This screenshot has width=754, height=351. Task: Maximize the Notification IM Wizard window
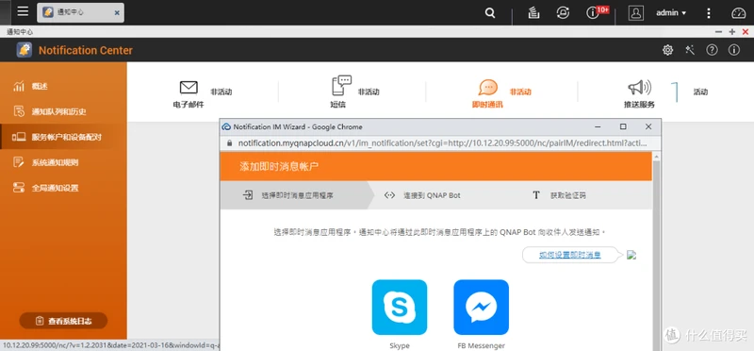(x=623, y=126)
